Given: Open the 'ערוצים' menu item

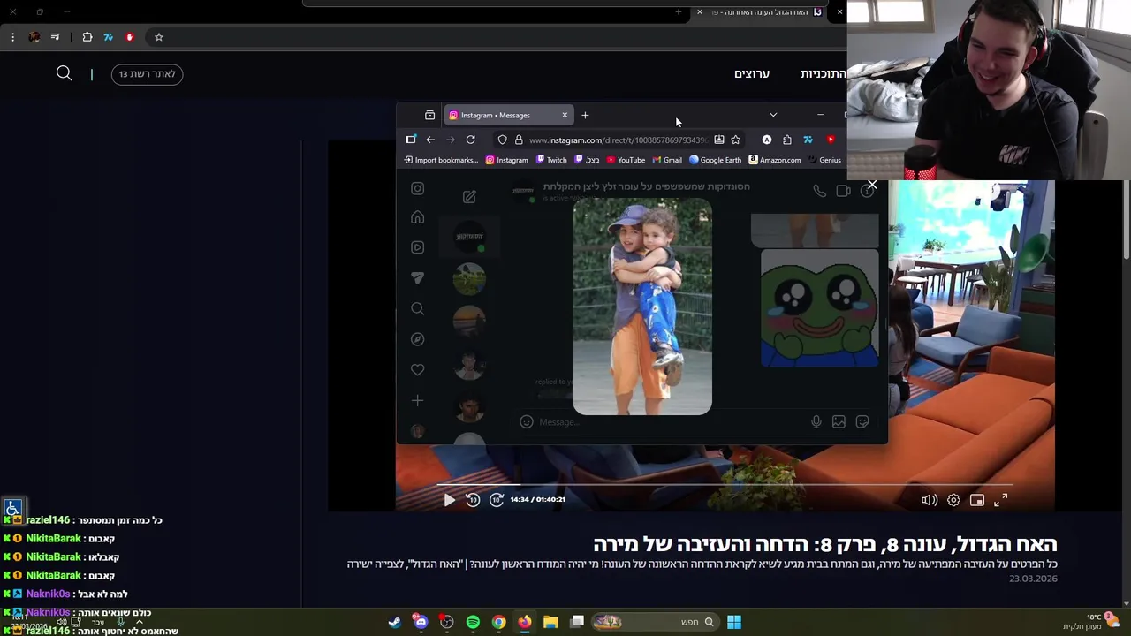Looking at the screenshot, I should tap(752, 74).
